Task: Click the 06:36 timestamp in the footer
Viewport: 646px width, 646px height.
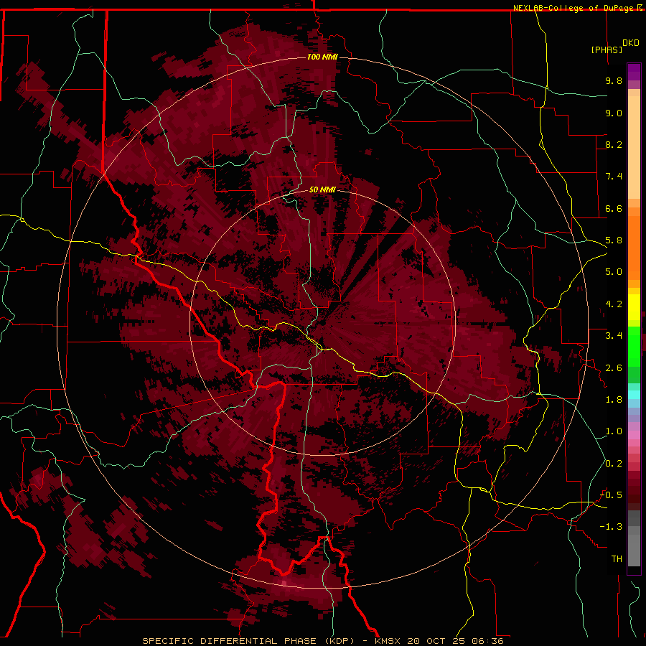Action: 488,641
